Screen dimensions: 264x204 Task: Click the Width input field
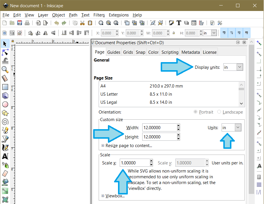coord(160,127)
